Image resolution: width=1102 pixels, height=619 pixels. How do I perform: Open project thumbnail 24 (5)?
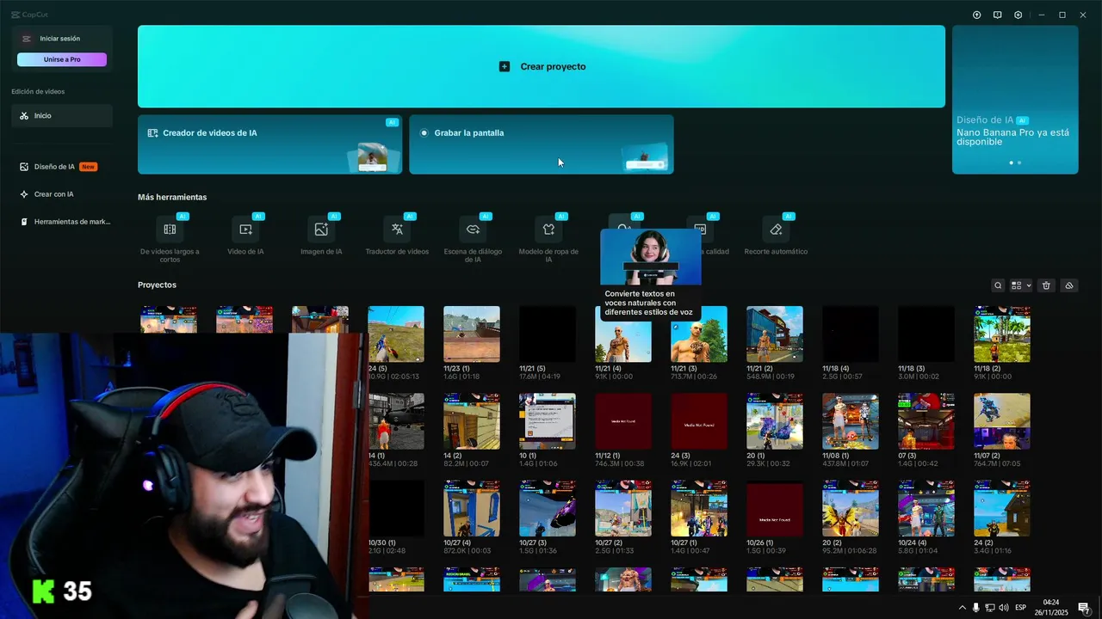click(396, 334)
